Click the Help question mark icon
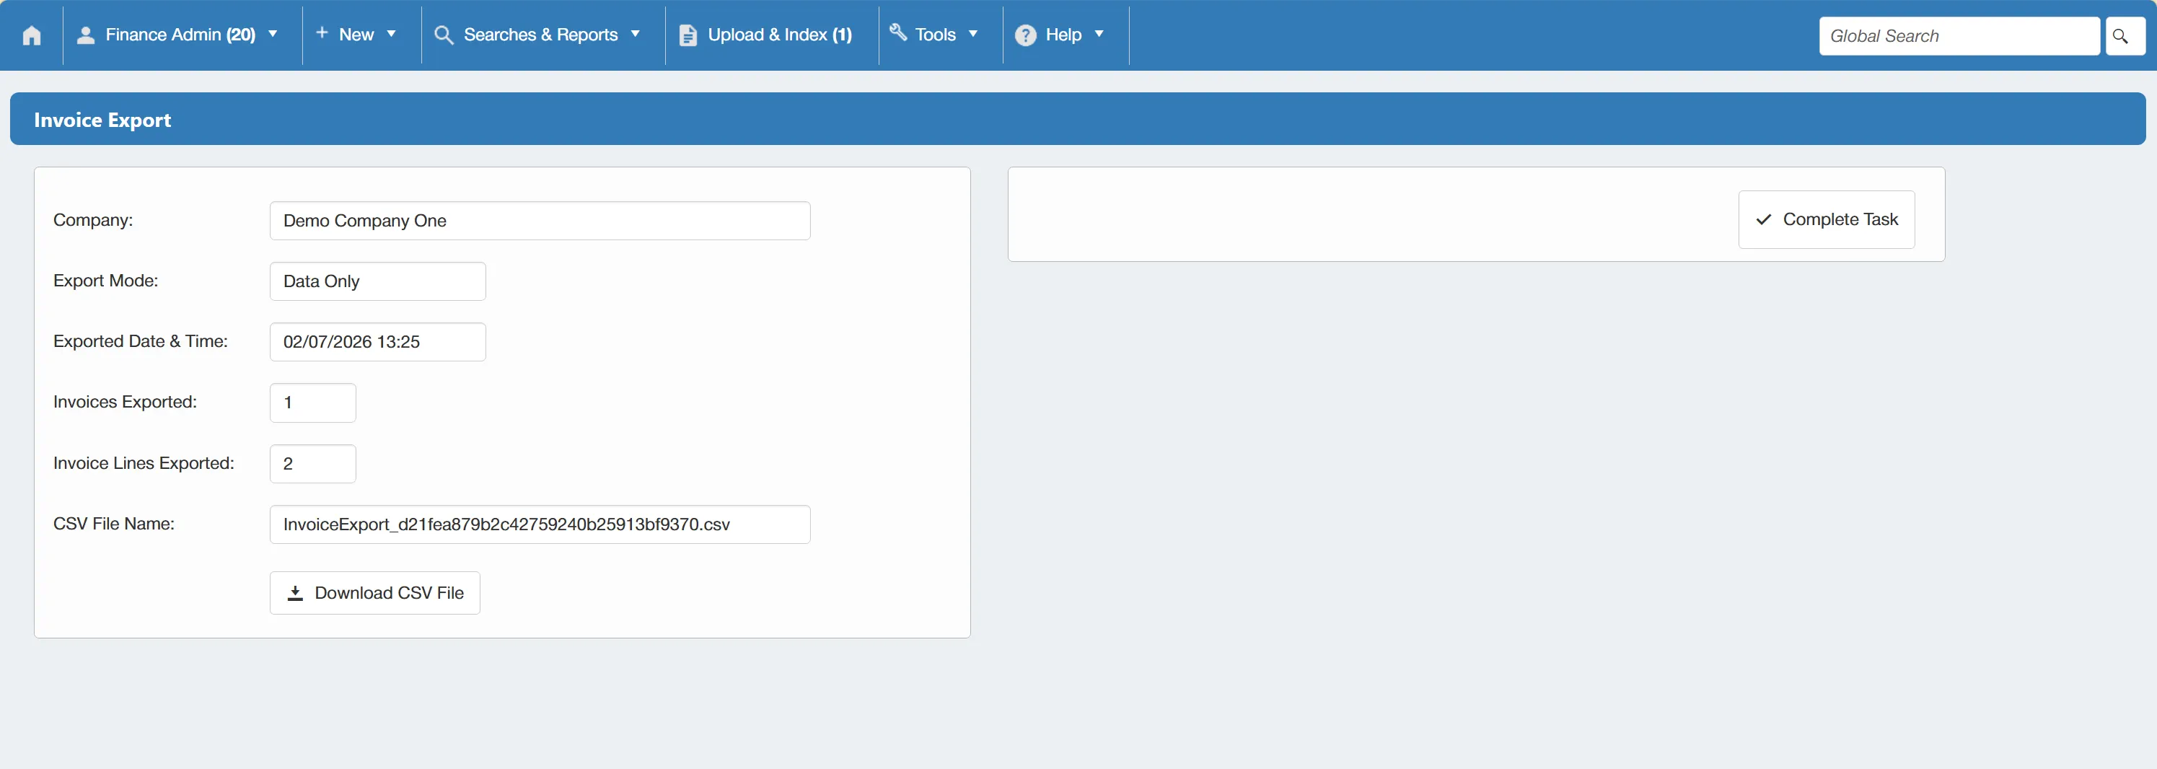The image size is (2157, 769). click(1026, 35)
